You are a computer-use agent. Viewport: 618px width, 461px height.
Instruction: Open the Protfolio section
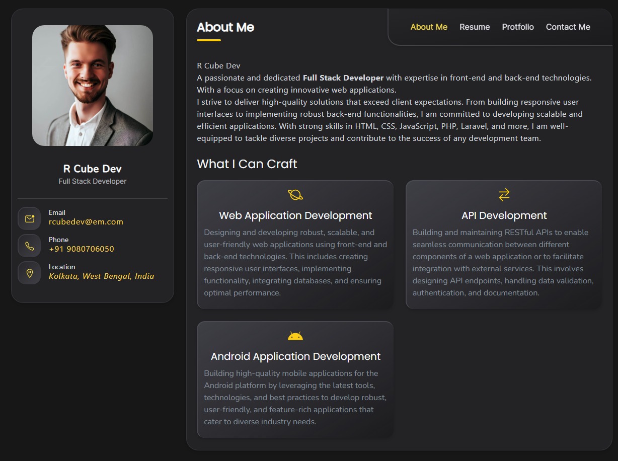tap(518, 27)
